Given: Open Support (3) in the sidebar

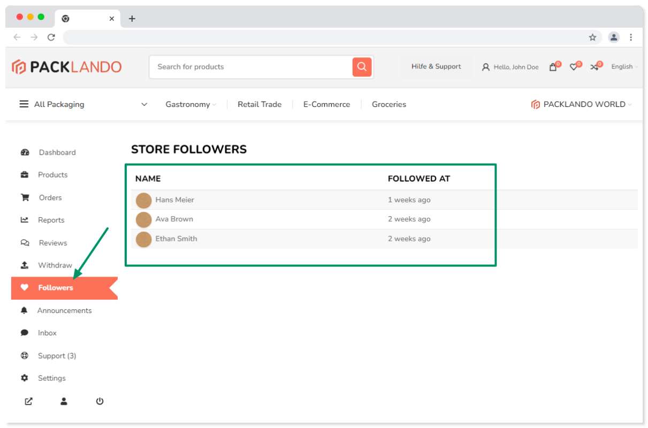Looking at the screenshot, I should (x=57, y=356).
